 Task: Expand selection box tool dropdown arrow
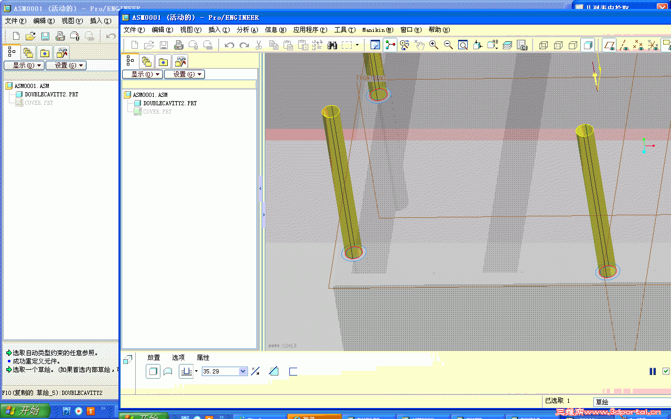(x=358, y=45)
